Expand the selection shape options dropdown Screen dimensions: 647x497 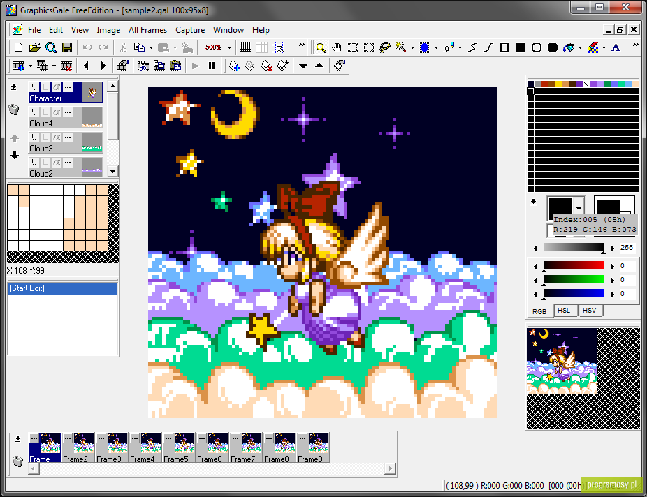pos(436,47)
